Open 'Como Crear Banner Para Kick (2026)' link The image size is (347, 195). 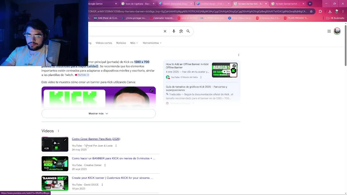[96, 139]
